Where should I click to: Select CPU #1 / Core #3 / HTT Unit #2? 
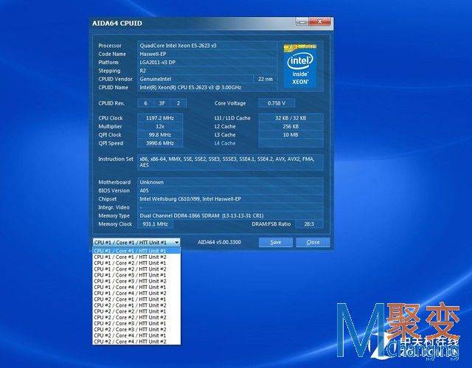coord(136,281)
